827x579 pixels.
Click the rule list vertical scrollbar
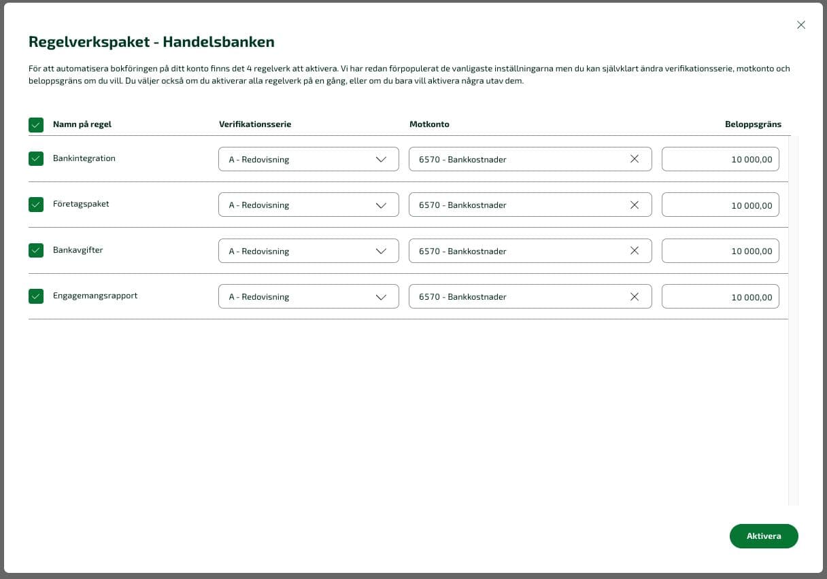[793, 321]
